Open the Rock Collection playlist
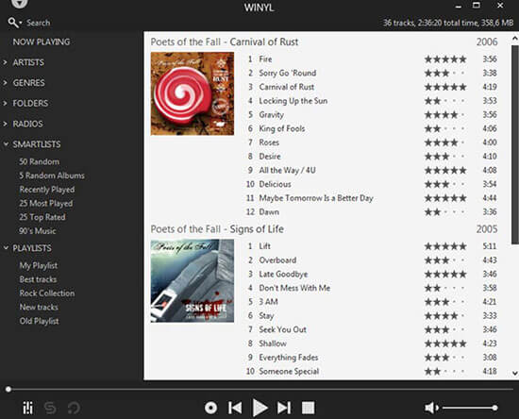Screen dimensions: 519x419 pyautogui.click(x=47, y=293)
